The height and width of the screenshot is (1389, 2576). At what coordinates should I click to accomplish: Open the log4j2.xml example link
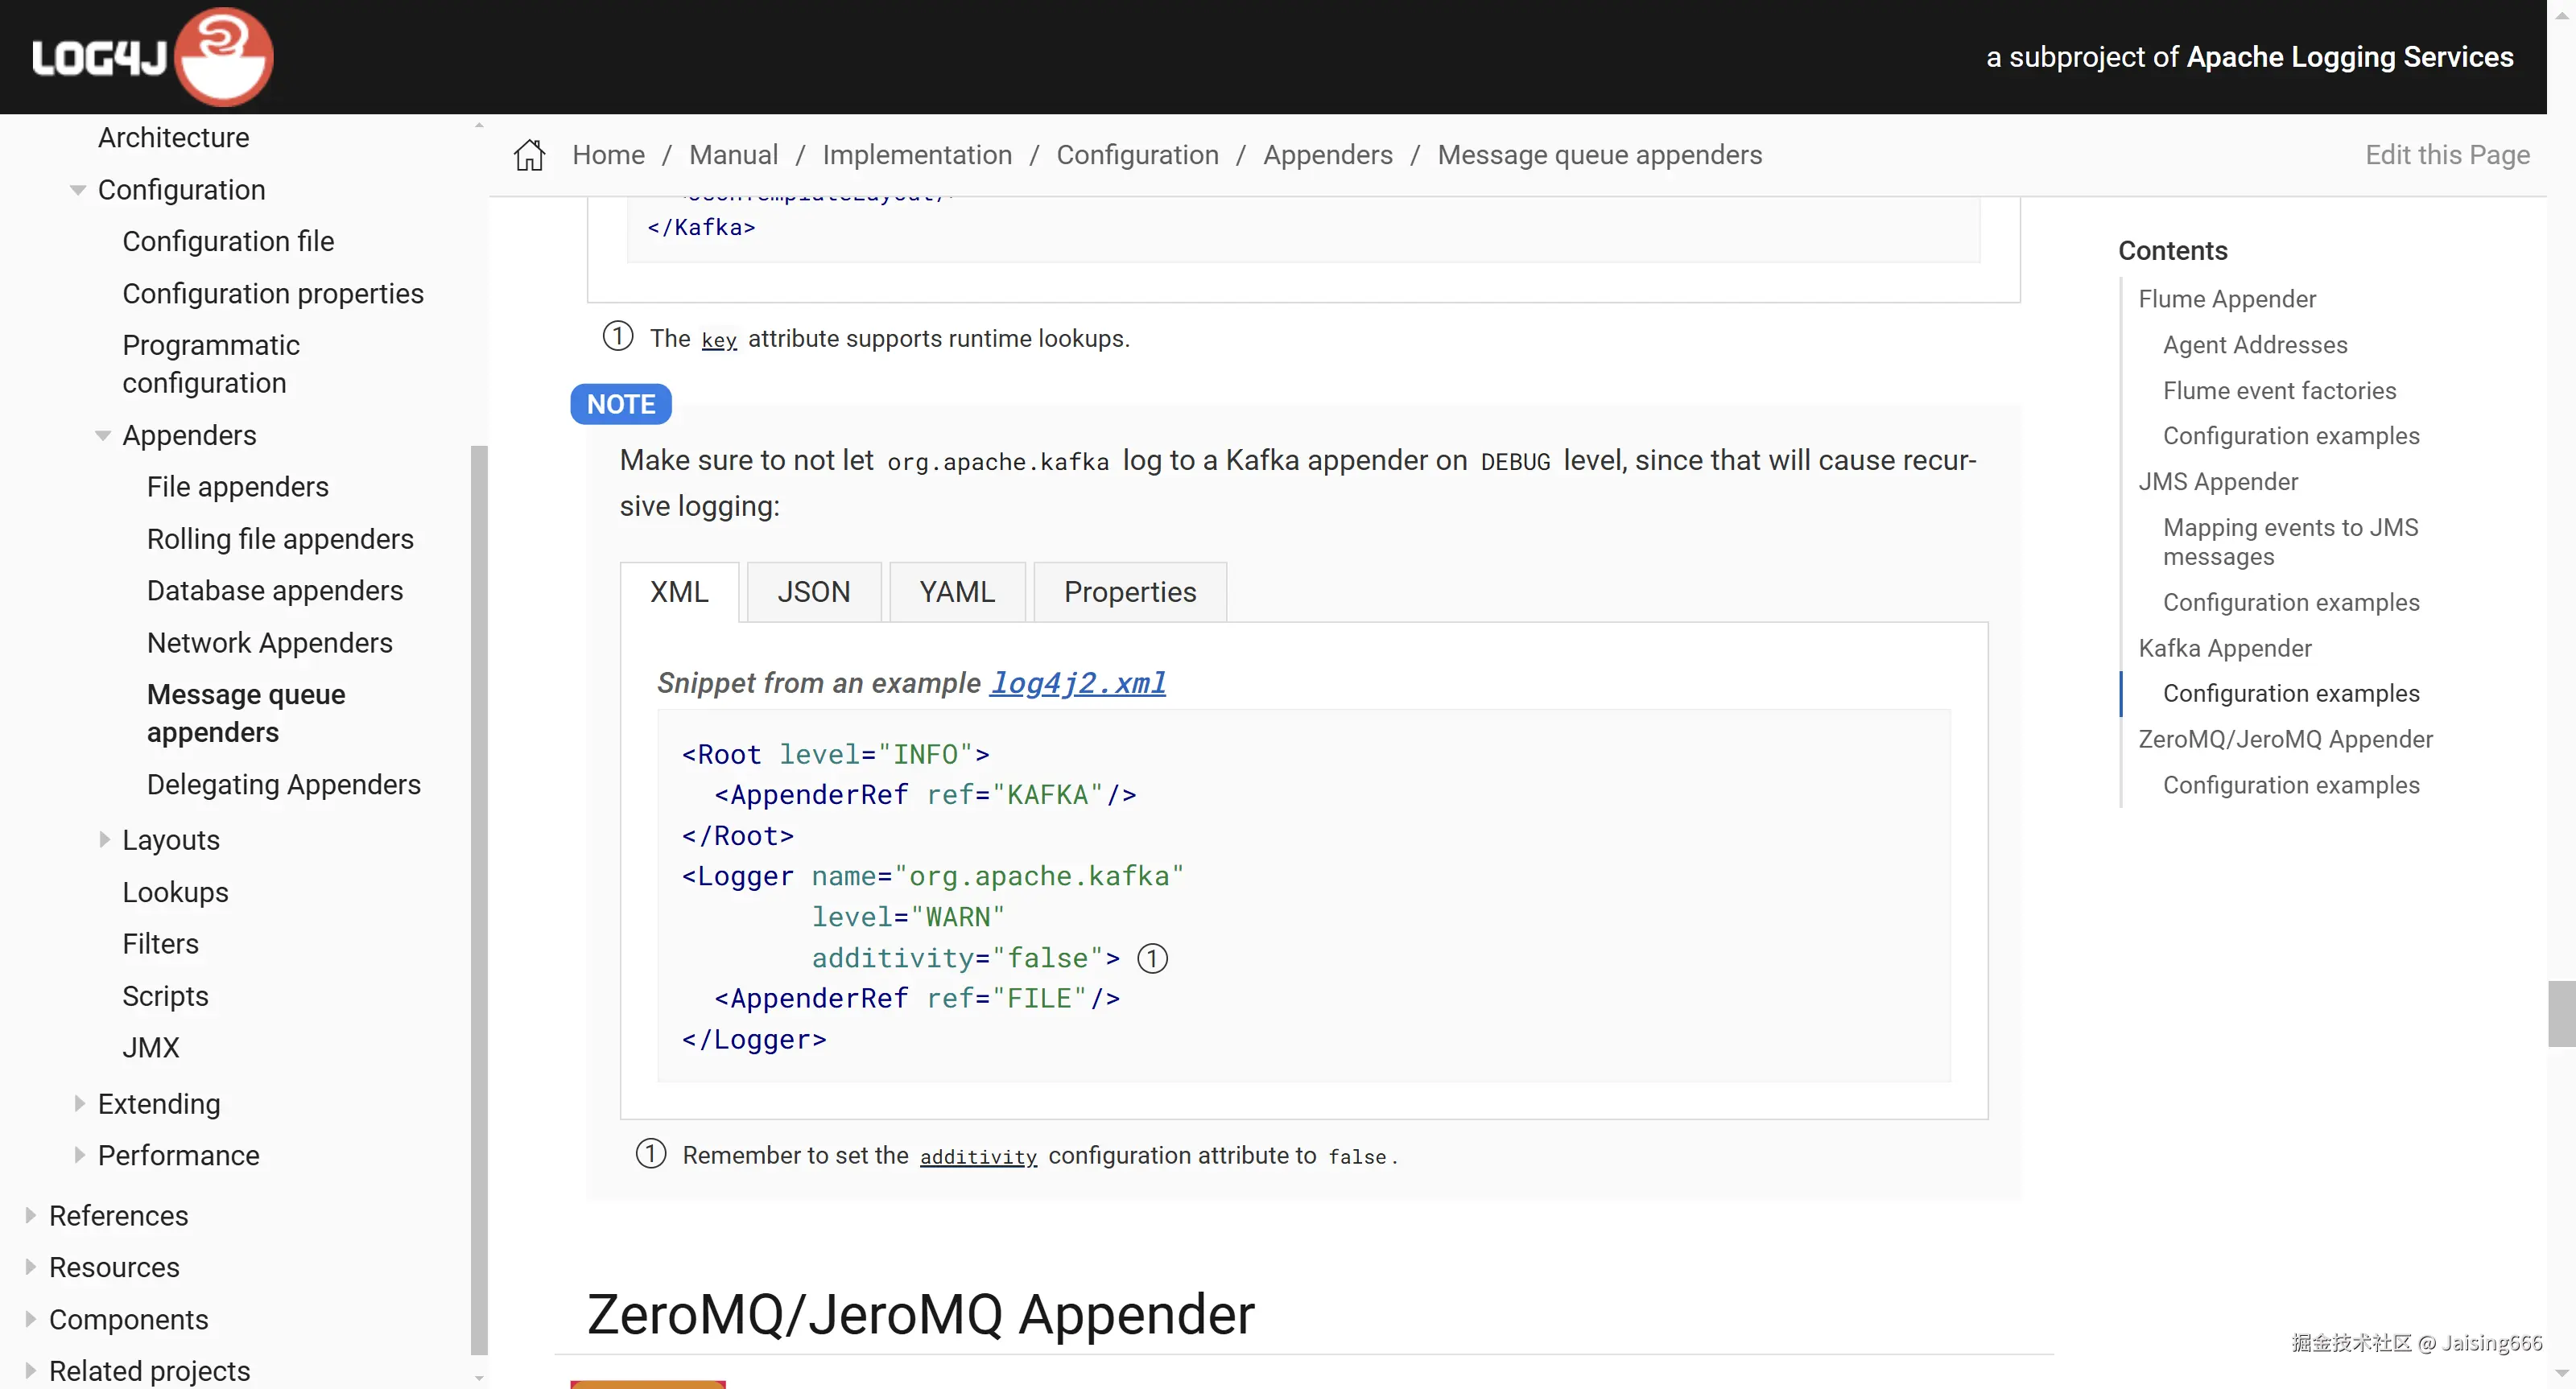click(x=1077, y=683)
